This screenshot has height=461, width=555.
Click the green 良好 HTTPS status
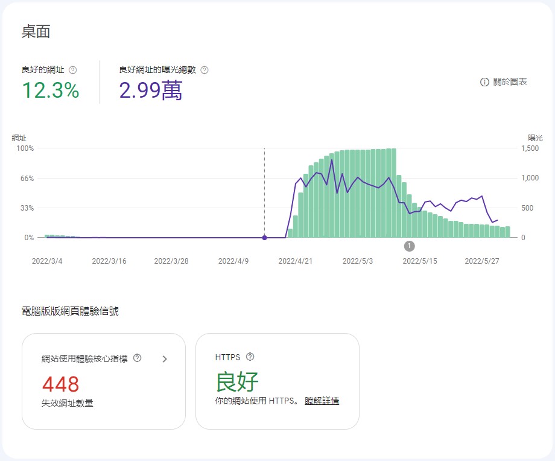click(237, 381)
